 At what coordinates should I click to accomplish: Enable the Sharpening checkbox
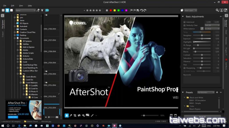pos(184,68)
